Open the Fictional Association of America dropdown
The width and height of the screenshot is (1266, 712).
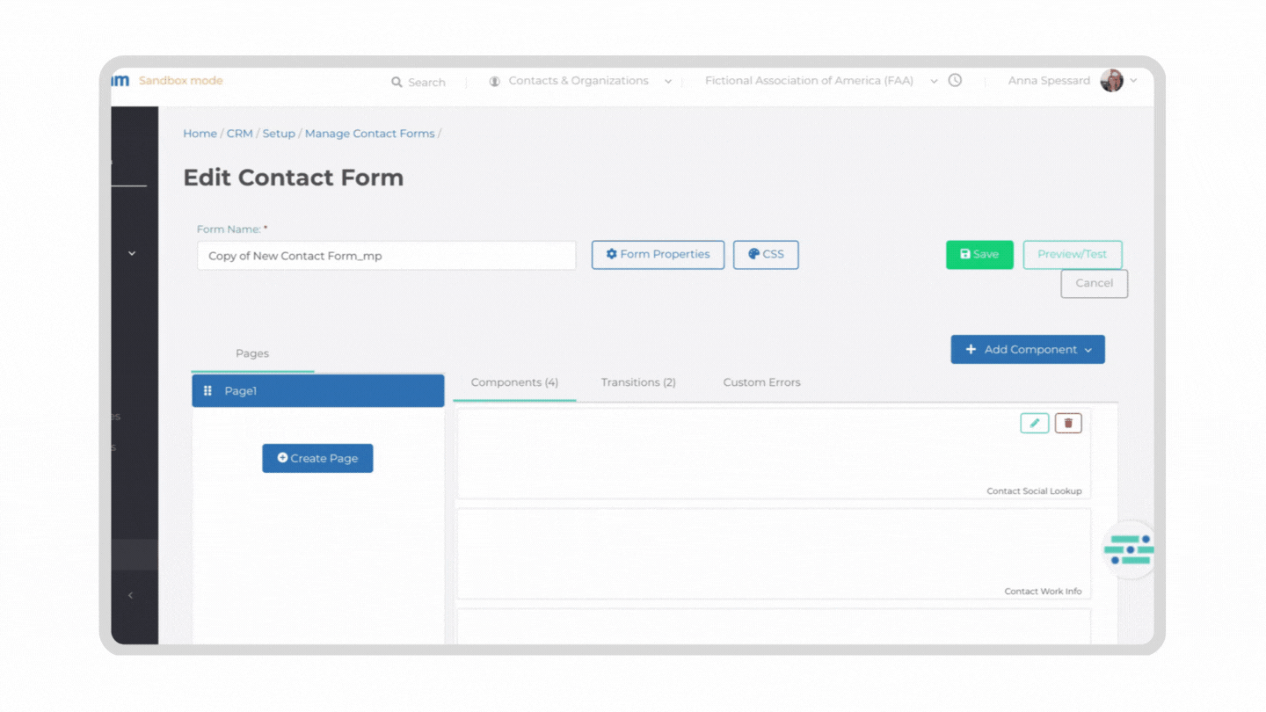coord(934,82)
